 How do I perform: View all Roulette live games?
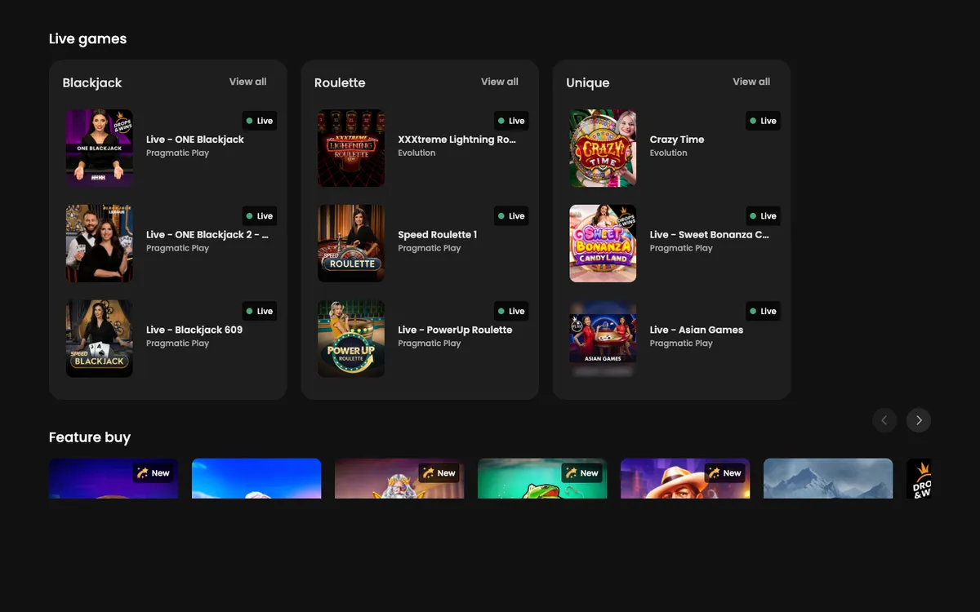(x=500, y=82)
